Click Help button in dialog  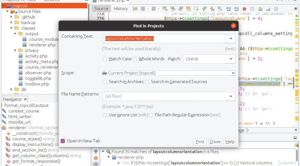(230, 142)
